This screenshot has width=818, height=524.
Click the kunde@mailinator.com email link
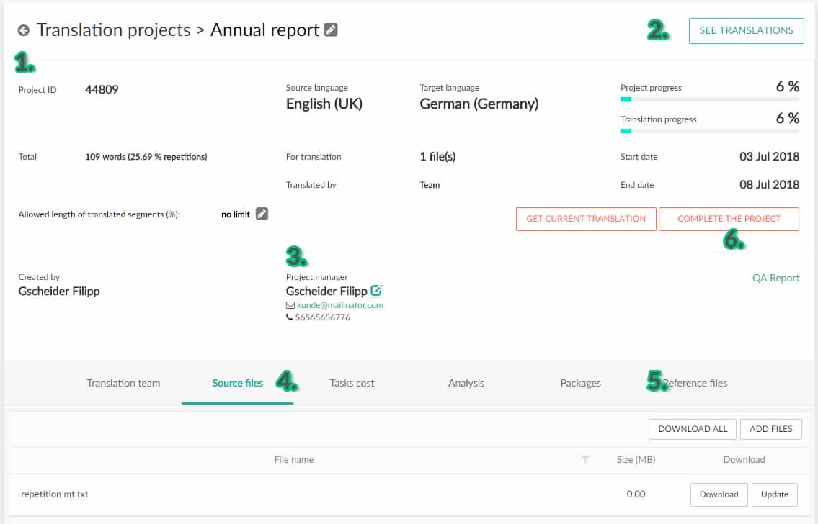(340, 305)
